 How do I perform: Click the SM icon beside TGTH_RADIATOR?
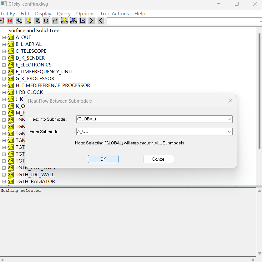click(x=11, y=182)
